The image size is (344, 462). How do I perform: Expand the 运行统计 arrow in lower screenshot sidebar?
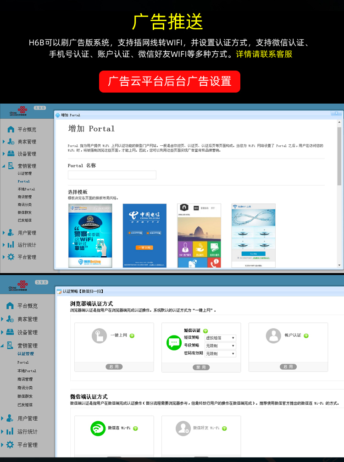(x=2, y=431)
